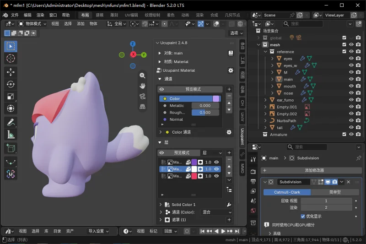Uncheck the mesh collection checkbox
366x244 pixels.
point(344,44)
